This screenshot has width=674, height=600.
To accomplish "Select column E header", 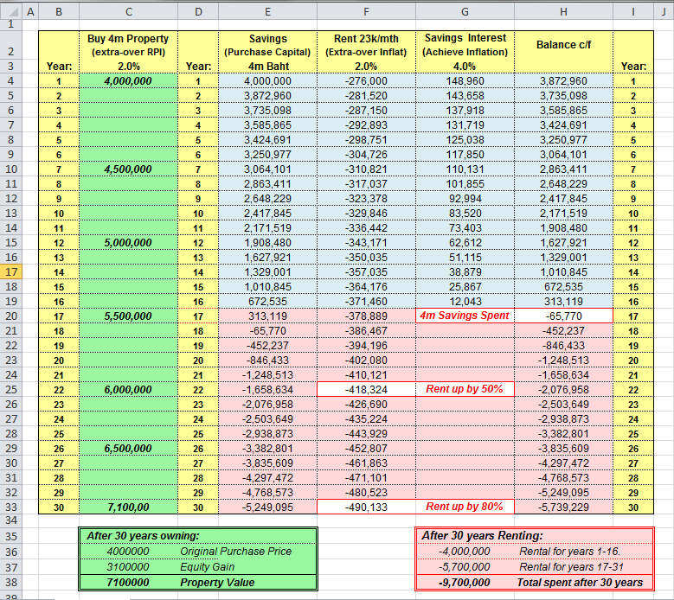I will tap(268, 11).
